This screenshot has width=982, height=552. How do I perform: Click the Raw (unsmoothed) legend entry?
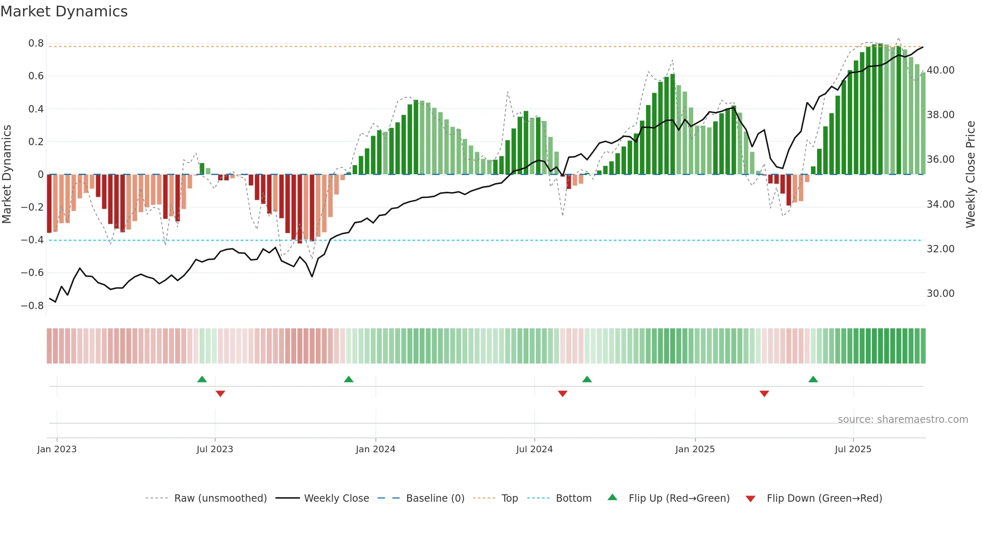206,498
